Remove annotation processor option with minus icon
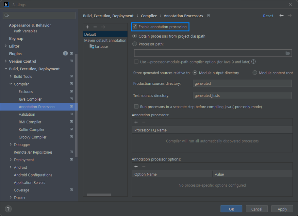298x216 pixels. (x=144, y=166)
